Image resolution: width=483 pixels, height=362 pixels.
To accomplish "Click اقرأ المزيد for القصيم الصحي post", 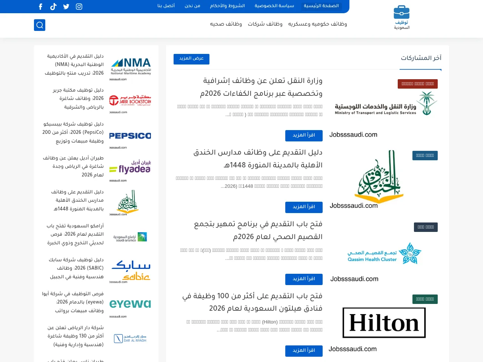I will pyautogui.click(x=304, y=279).
